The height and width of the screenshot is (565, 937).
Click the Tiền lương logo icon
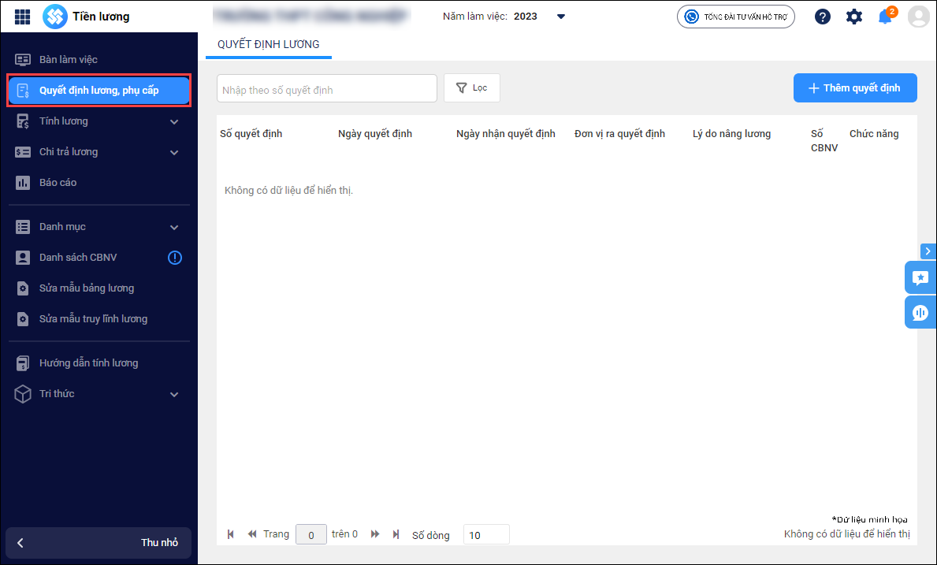tap(55, 17)
